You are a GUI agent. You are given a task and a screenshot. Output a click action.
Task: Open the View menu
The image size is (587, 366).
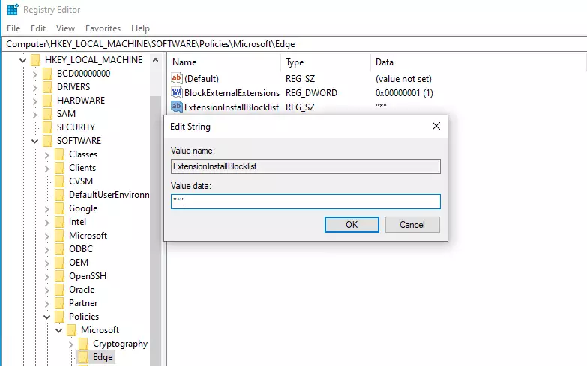(x=65, y=28)
